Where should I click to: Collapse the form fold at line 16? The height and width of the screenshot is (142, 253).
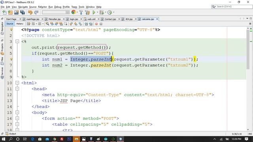(x=17, y=118)
